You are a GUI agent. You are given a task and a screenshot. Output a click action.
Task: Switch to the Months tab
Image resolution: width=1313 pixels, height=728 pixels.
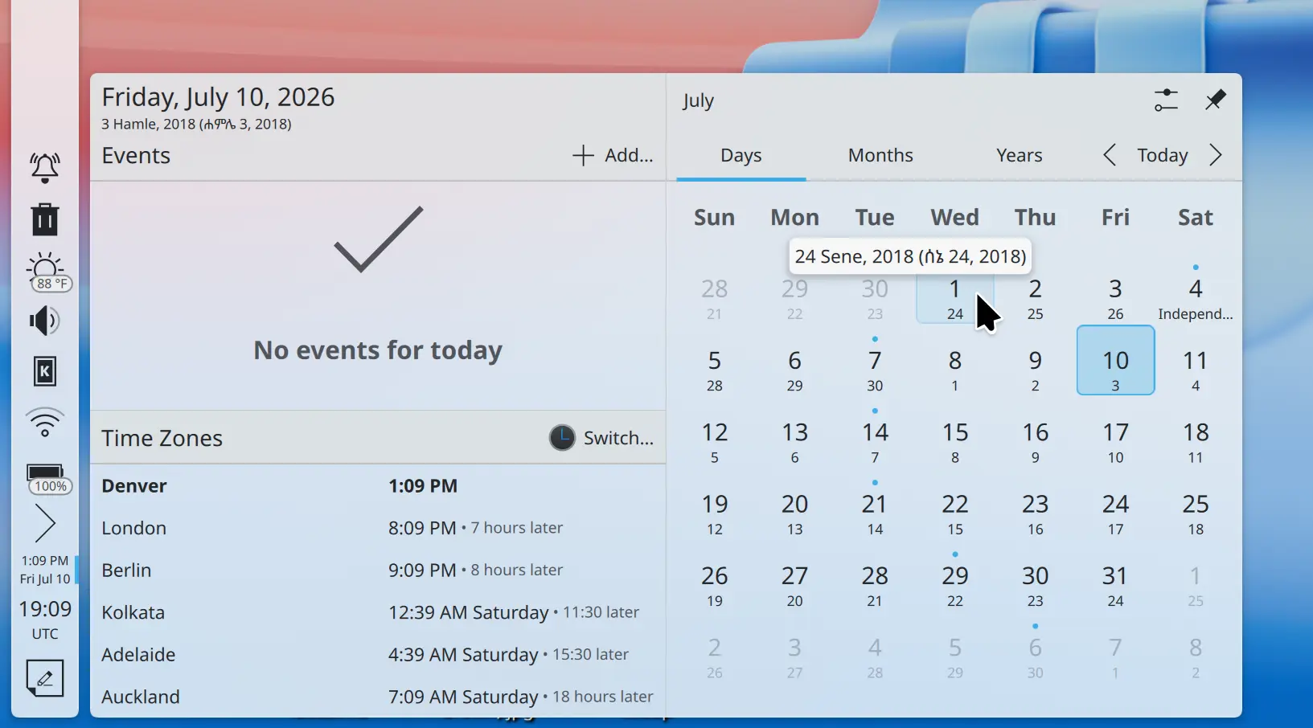click(880, 155)
